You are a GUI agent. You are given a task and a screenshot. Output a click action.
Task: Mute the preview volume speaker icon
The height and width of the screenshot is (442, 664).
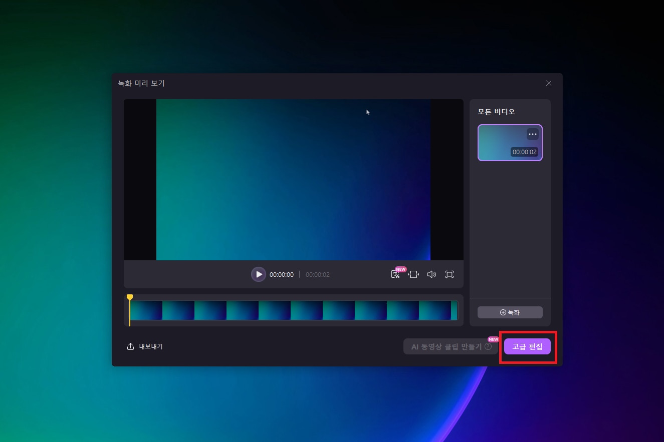[x=431, y=274]
